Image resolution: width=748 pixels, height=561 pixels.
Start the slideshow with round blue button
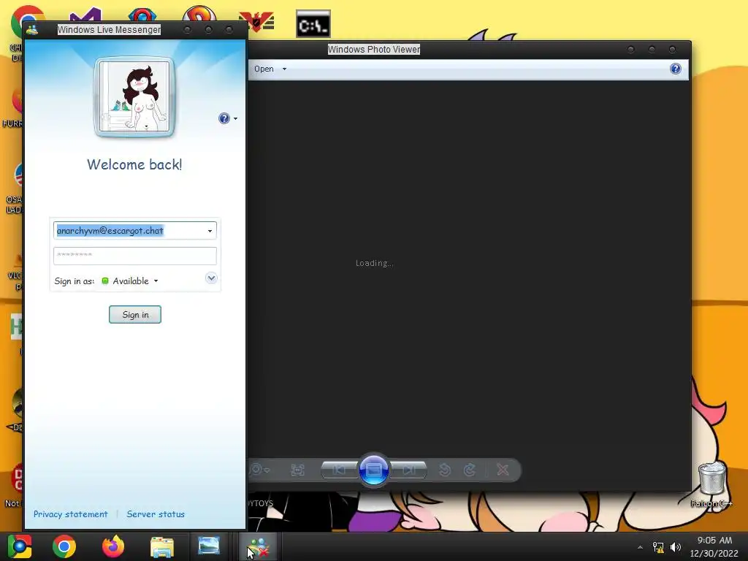click(x=373, y=470)
